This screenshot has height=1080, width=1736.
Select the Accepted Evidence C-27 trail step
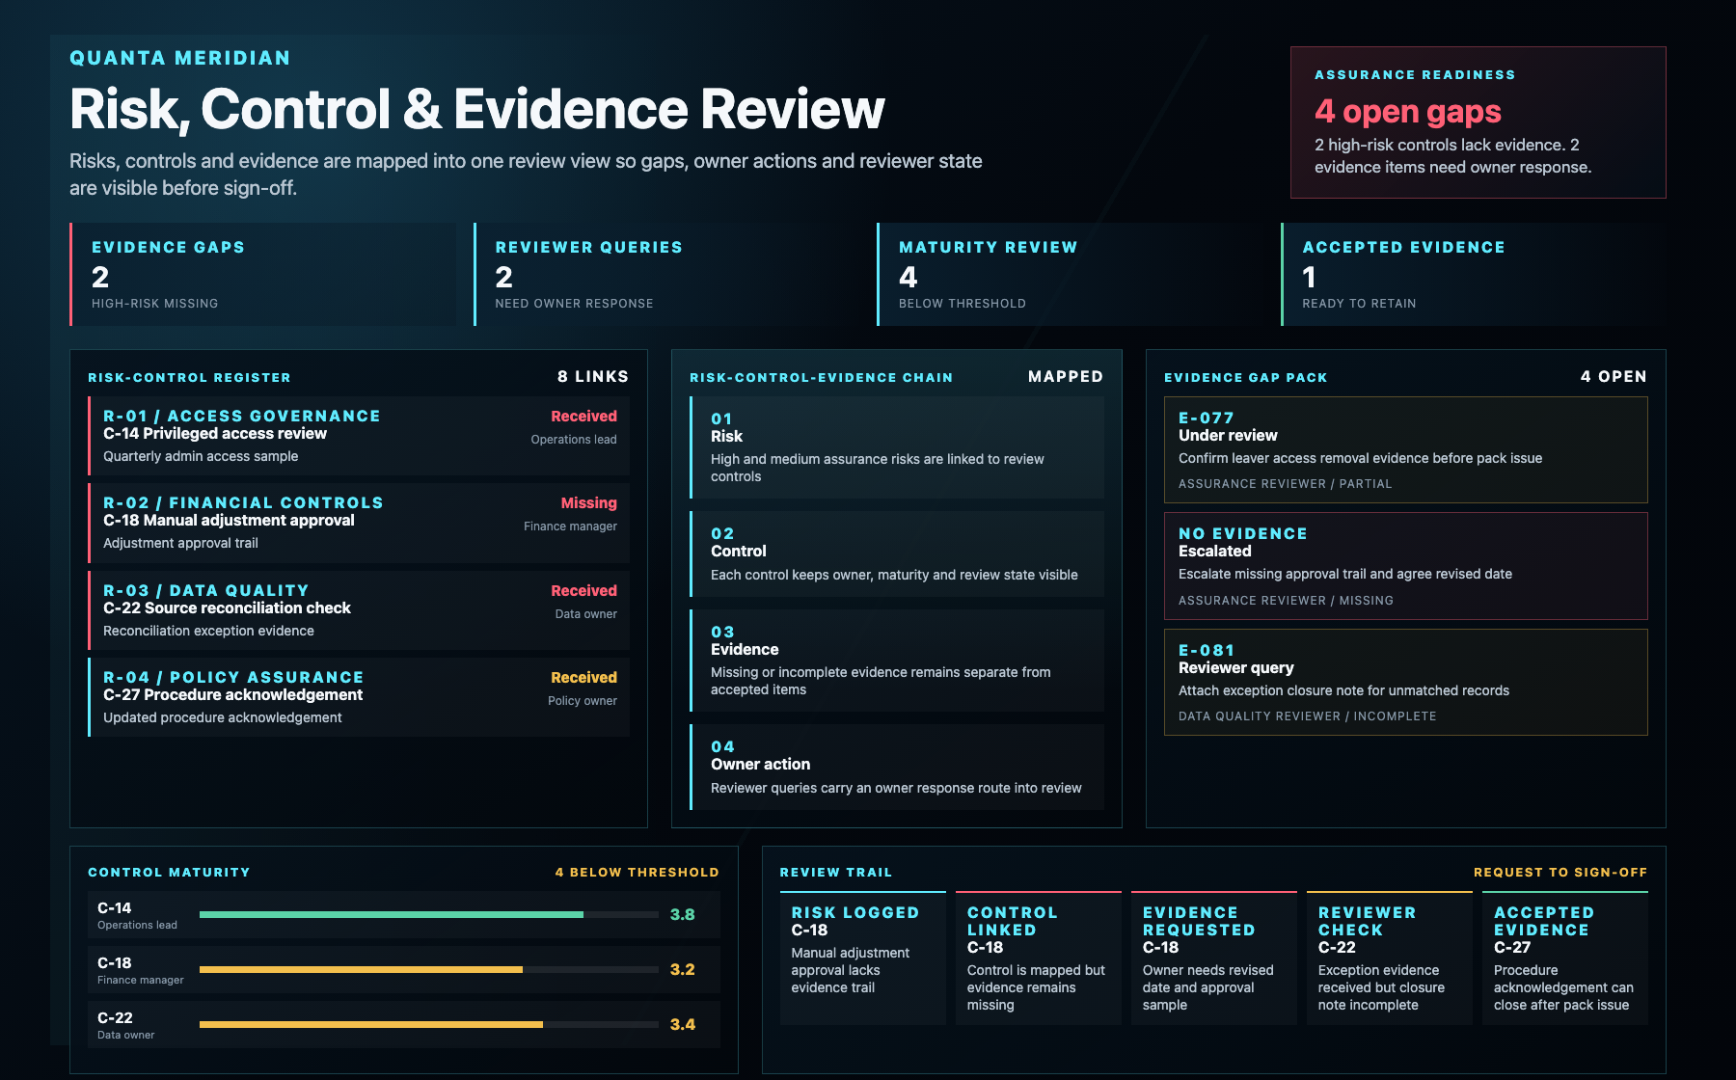1565,958
